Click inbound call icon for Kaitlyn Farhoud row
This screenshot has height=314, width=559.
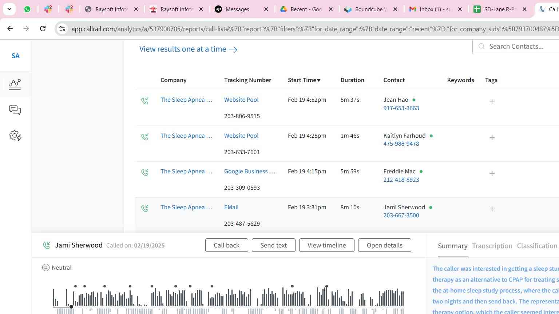(145, 137)
